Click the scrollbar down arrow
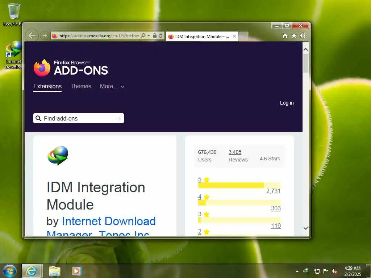 [x=305, y=228]
